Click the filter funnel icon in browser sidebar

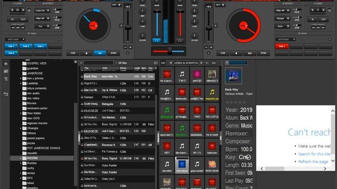[x=6, y=79]
